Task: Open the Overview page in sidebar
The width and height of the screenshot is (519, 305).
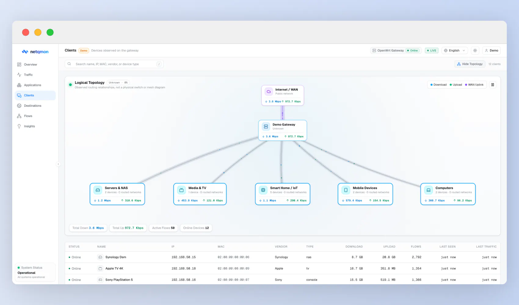Action: [x=35, y=64]
